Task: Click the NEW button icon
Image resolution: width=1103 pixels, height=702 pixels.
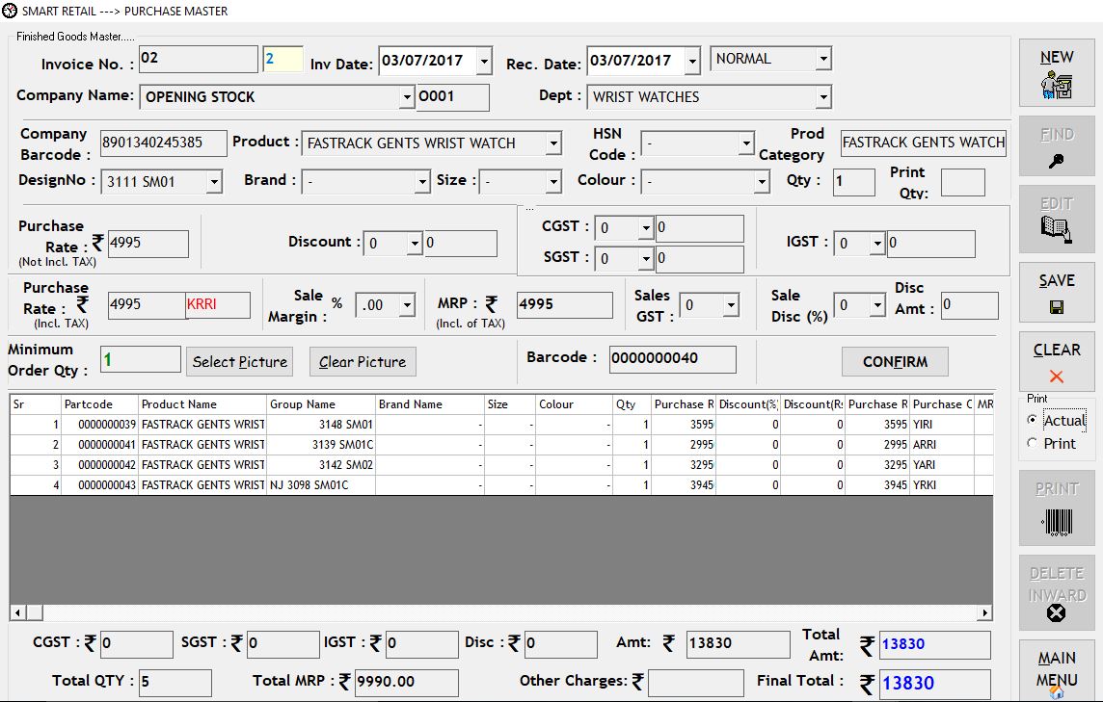Action: pyautogui.click(x=1057, y=73)
